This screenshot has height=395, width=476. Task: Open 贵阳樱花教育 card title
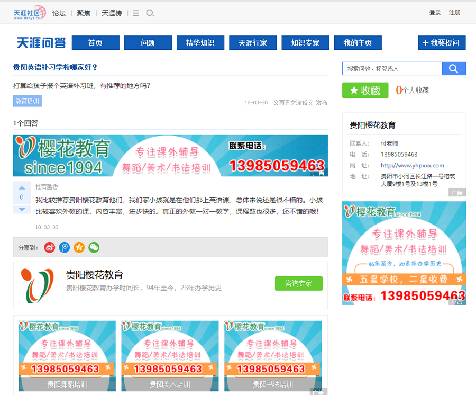(x=95, y=275)
